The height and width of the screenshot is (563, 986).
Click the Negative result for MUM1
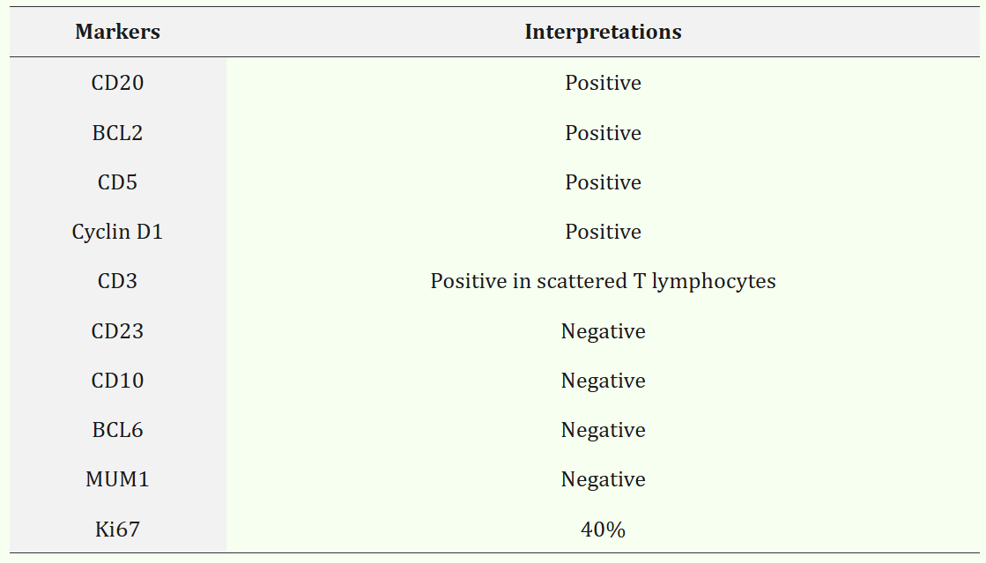click(603, 479)
